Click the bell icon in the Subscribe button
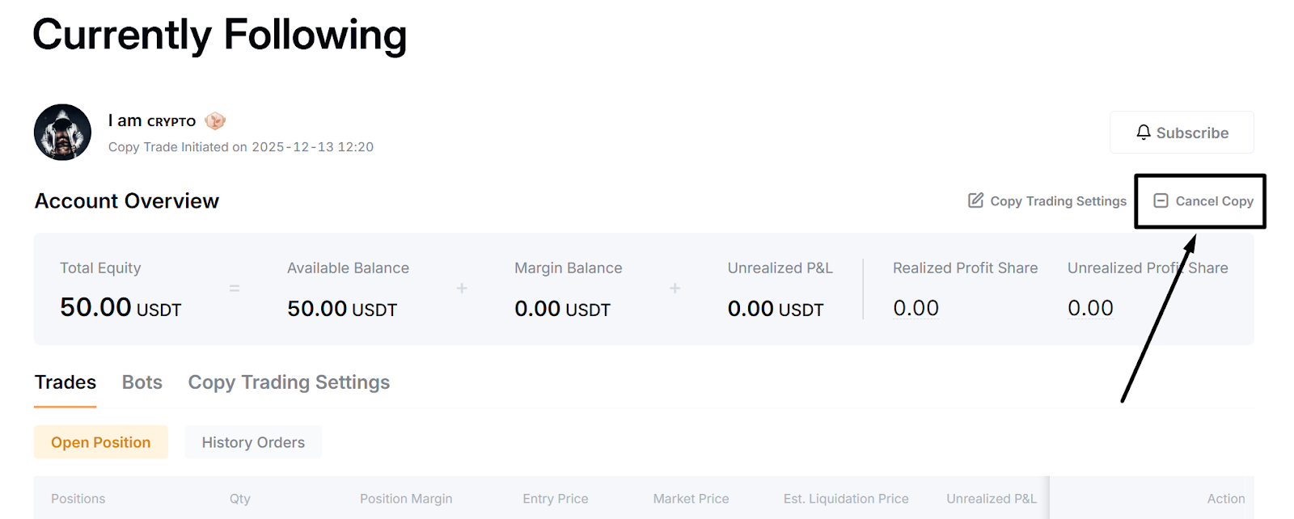Image resolution: width=1294 pixels, height=519 pixels. [x=1144, y=132]
